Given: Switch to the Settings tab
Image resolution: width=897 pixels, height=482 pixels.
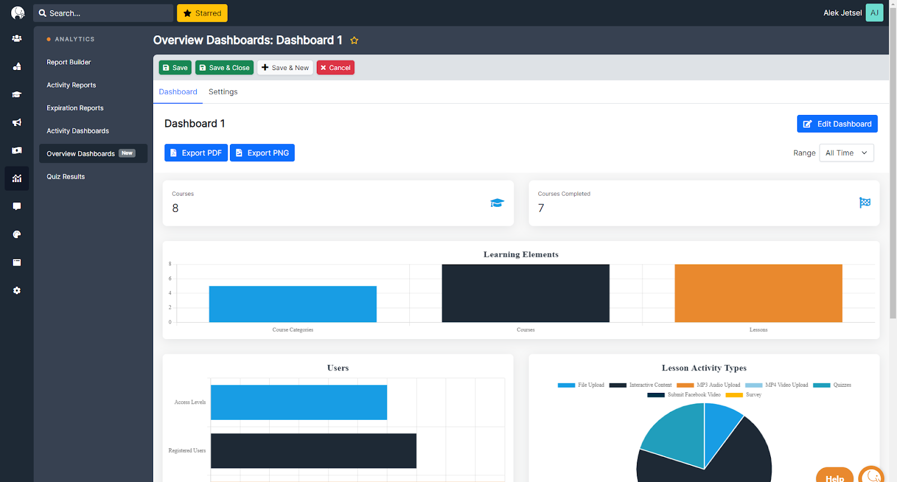Looking at the screenshot, I should pyautogui.click(x=223, y=92).
